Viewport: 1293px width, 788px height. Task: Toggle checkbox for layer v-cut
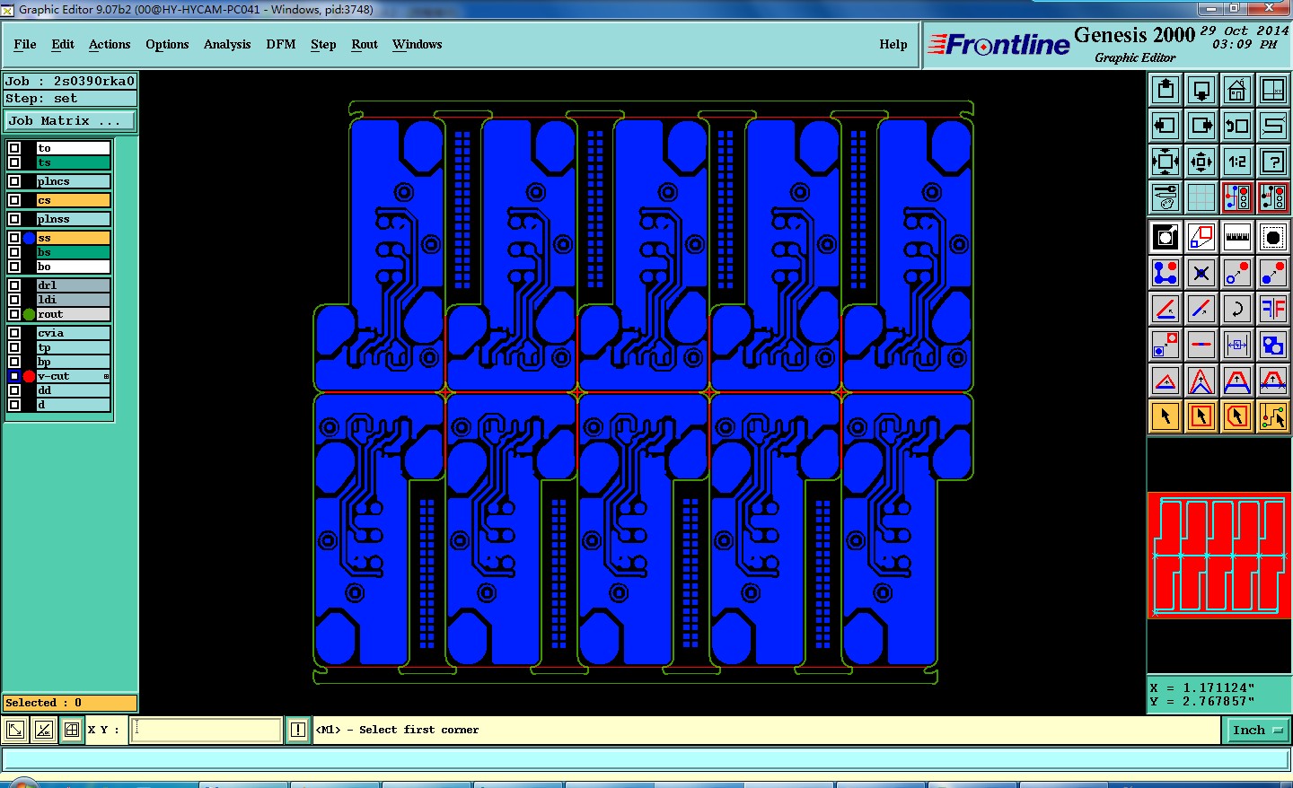pyautogui.click(x=14, y=376)
